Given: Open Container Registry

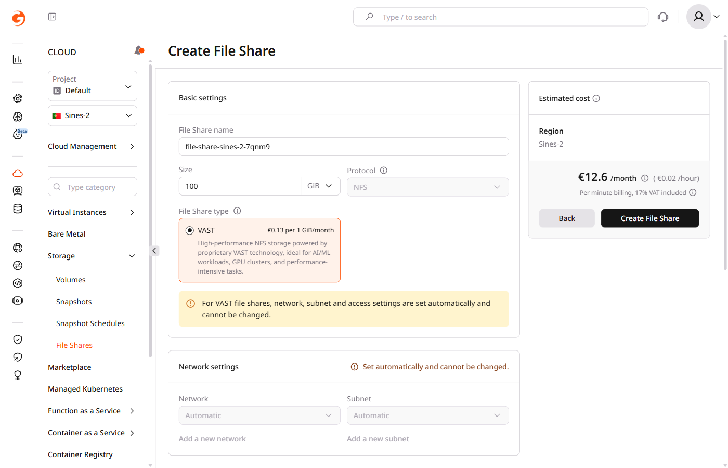Looking at the screenshot, I should pos(80,454).
